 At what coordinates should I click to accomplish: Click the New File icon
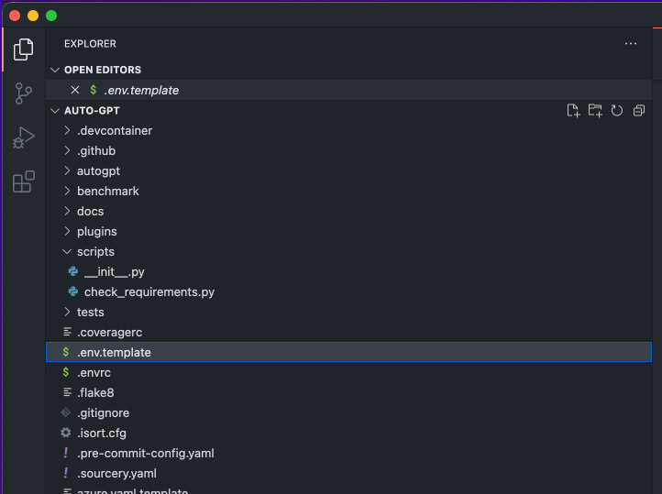pyautogui.click(x=573, y=111)
